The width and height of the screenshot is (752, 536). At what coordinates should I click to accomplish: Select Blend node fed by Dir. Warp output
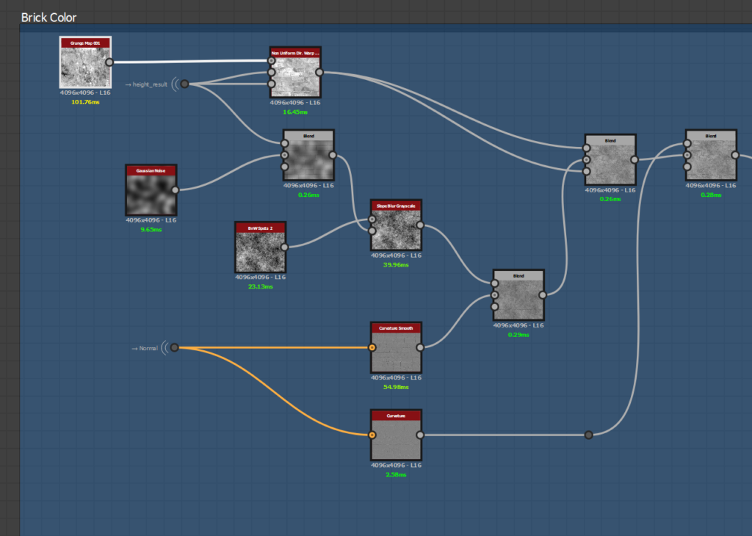[x=610, y=160]
